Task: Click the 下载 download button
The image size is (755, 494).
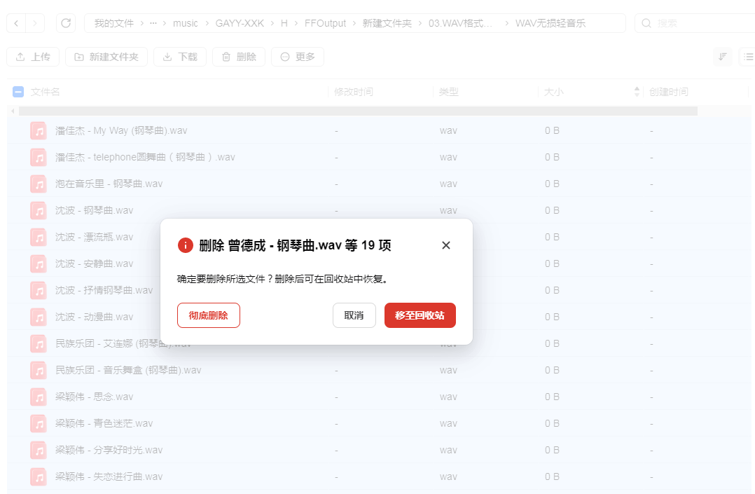Action: [180, 57]
